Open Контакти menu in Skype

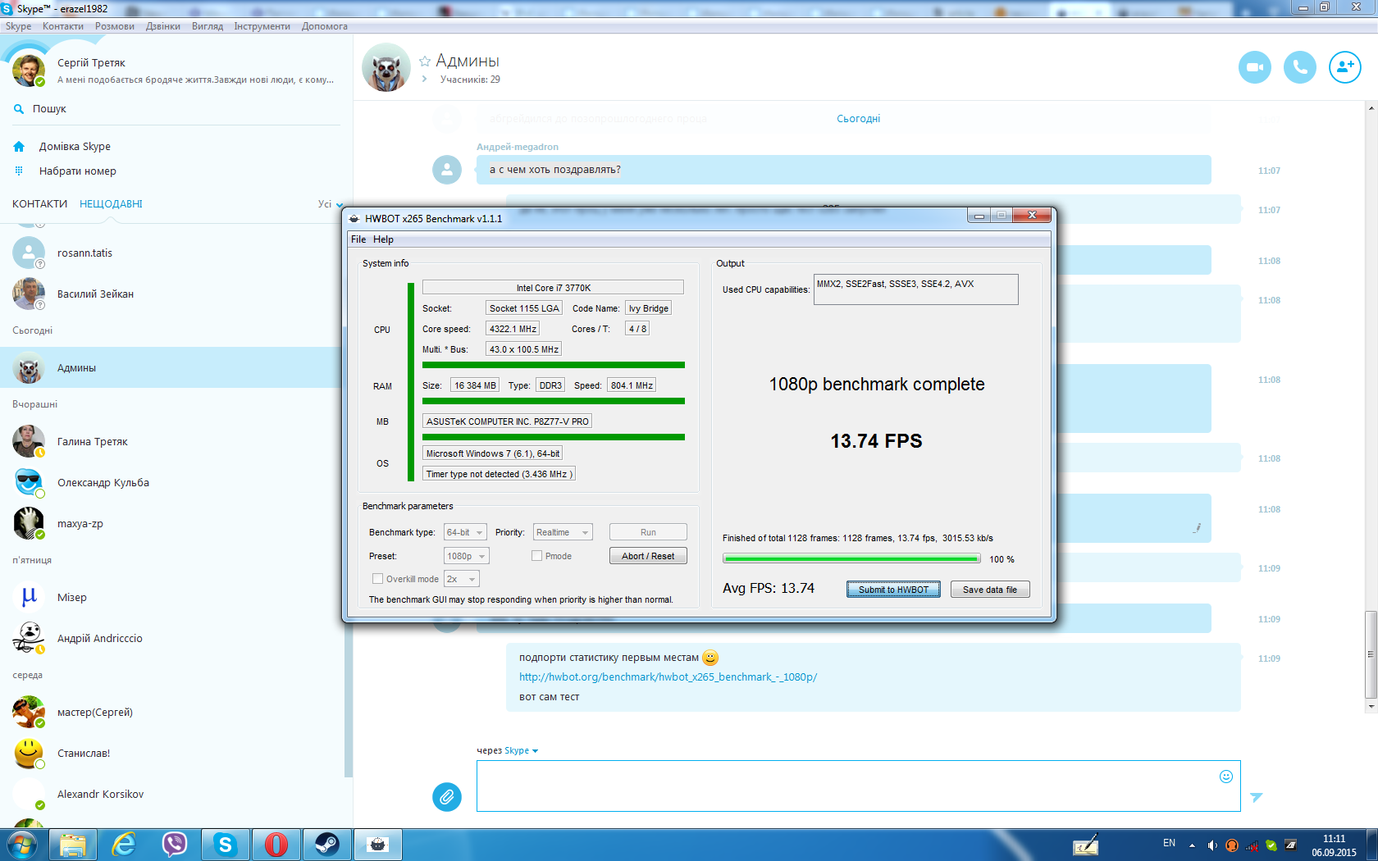63,26
